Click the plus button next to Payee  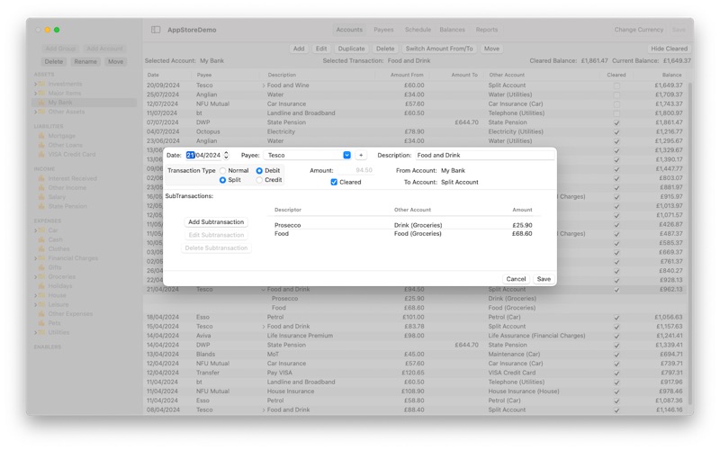point(361,155)
